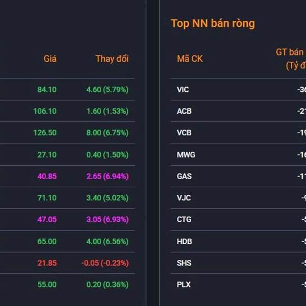The image size is (306, 306).
Task: Open the VJC stock entry
Action: click(184, 198)
